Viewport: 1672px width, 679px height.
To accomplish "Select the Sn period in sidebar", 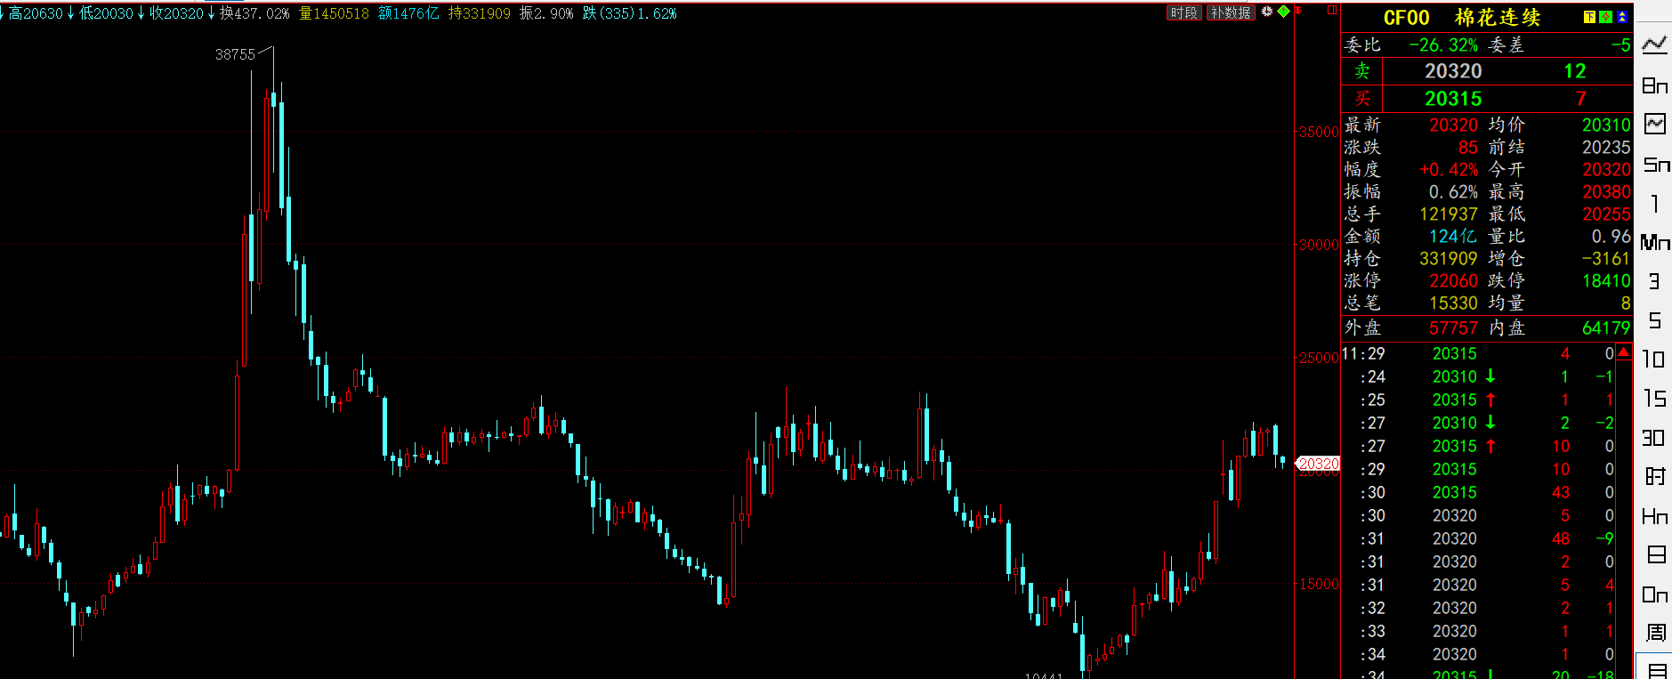I will (1655, 164).
